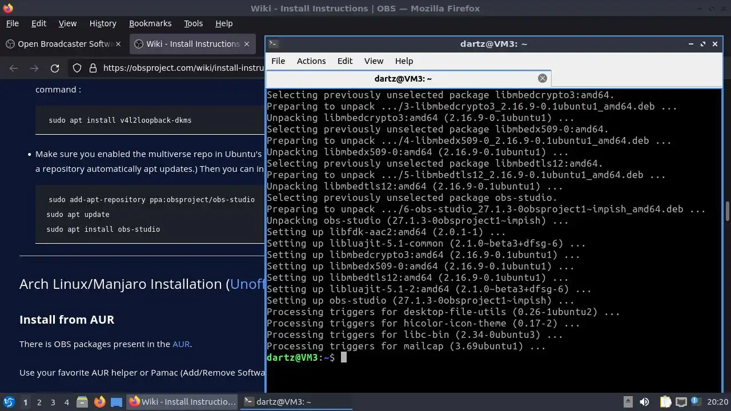Click 'sudo apt install v4l2loopback-dkms' code line
The height and width of the screenshot is (411, 731).
pos(120,120)
